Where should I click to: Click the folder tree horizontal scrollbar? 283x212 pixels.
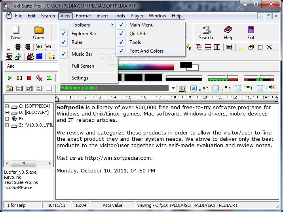(28, 164)
